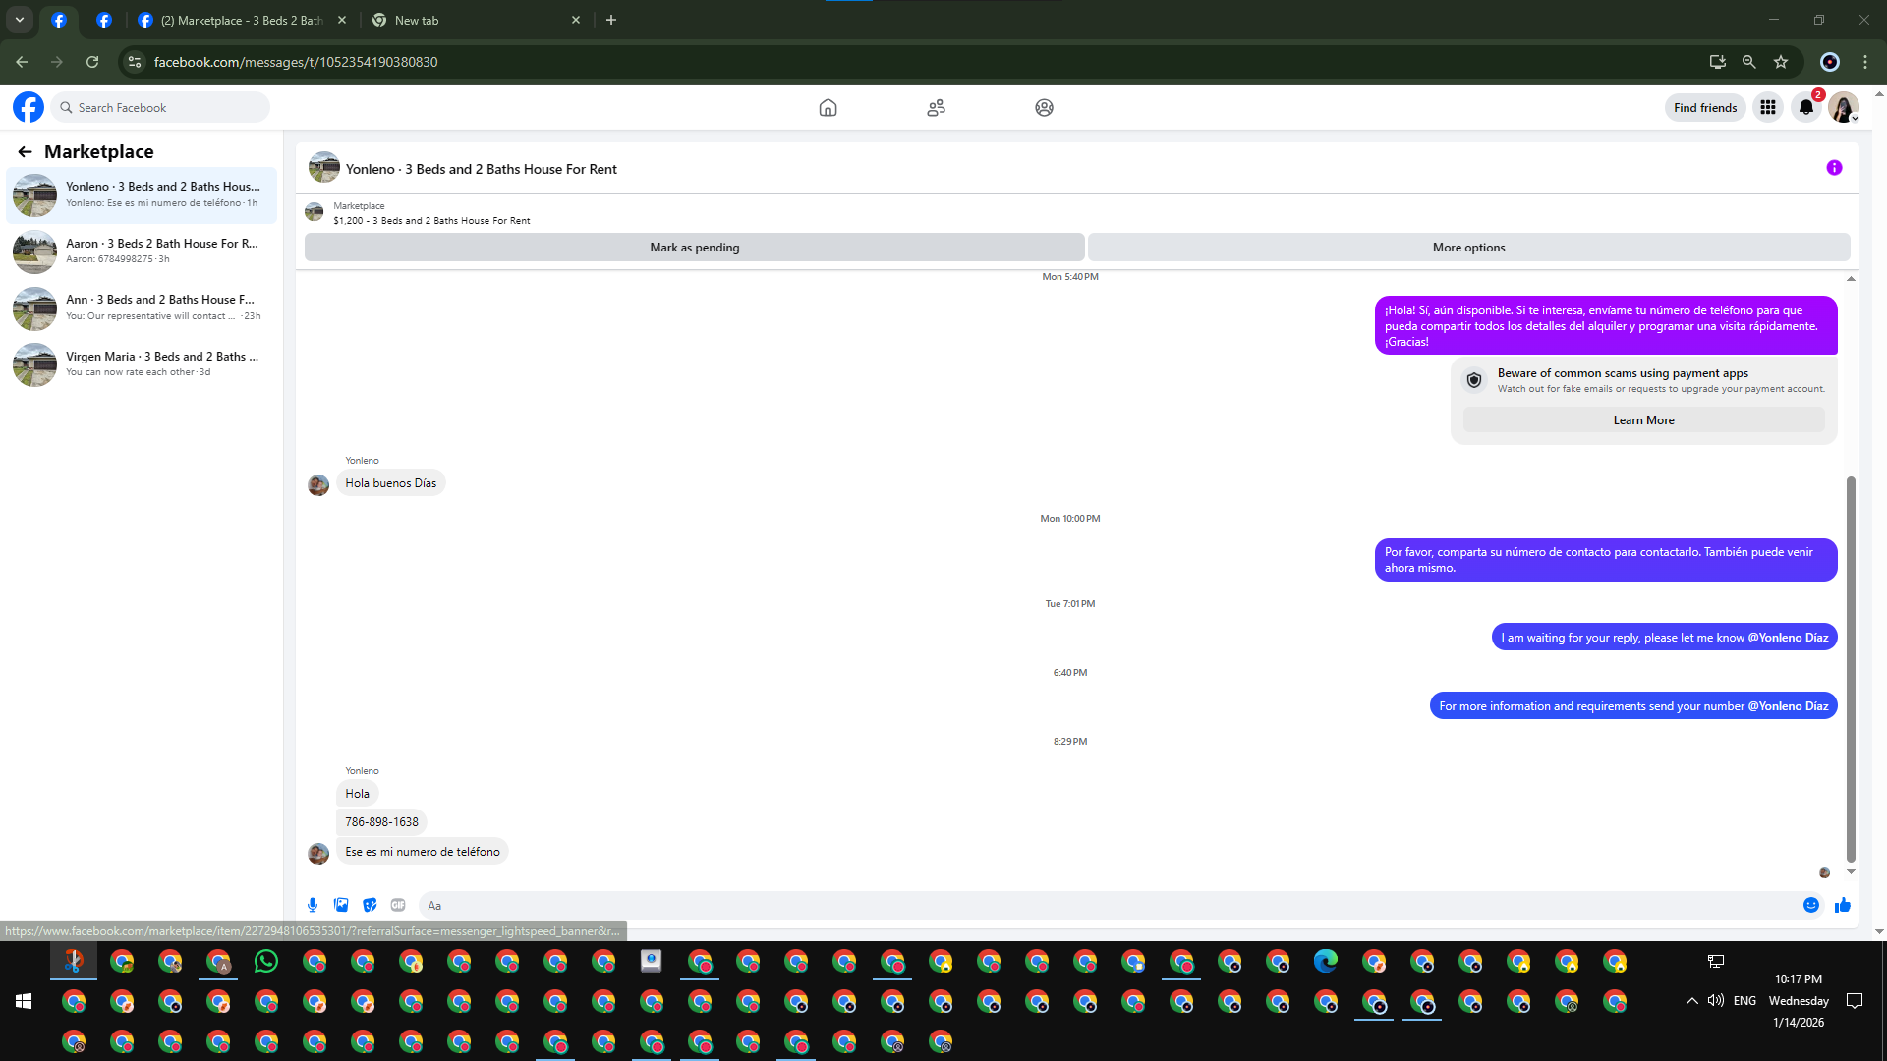Open the sticker picker icon
This screenshot has width=1887, height=1061.
370,905
